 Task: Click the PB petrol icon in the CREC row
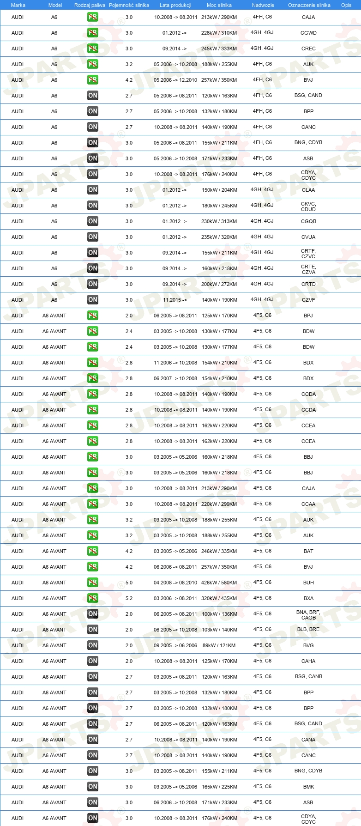click(x=93, y=49)
